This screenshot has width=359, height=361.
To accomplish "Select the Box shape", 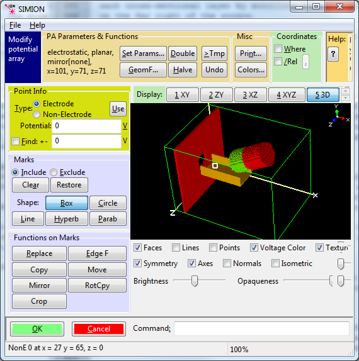I will tap(67, 203).
